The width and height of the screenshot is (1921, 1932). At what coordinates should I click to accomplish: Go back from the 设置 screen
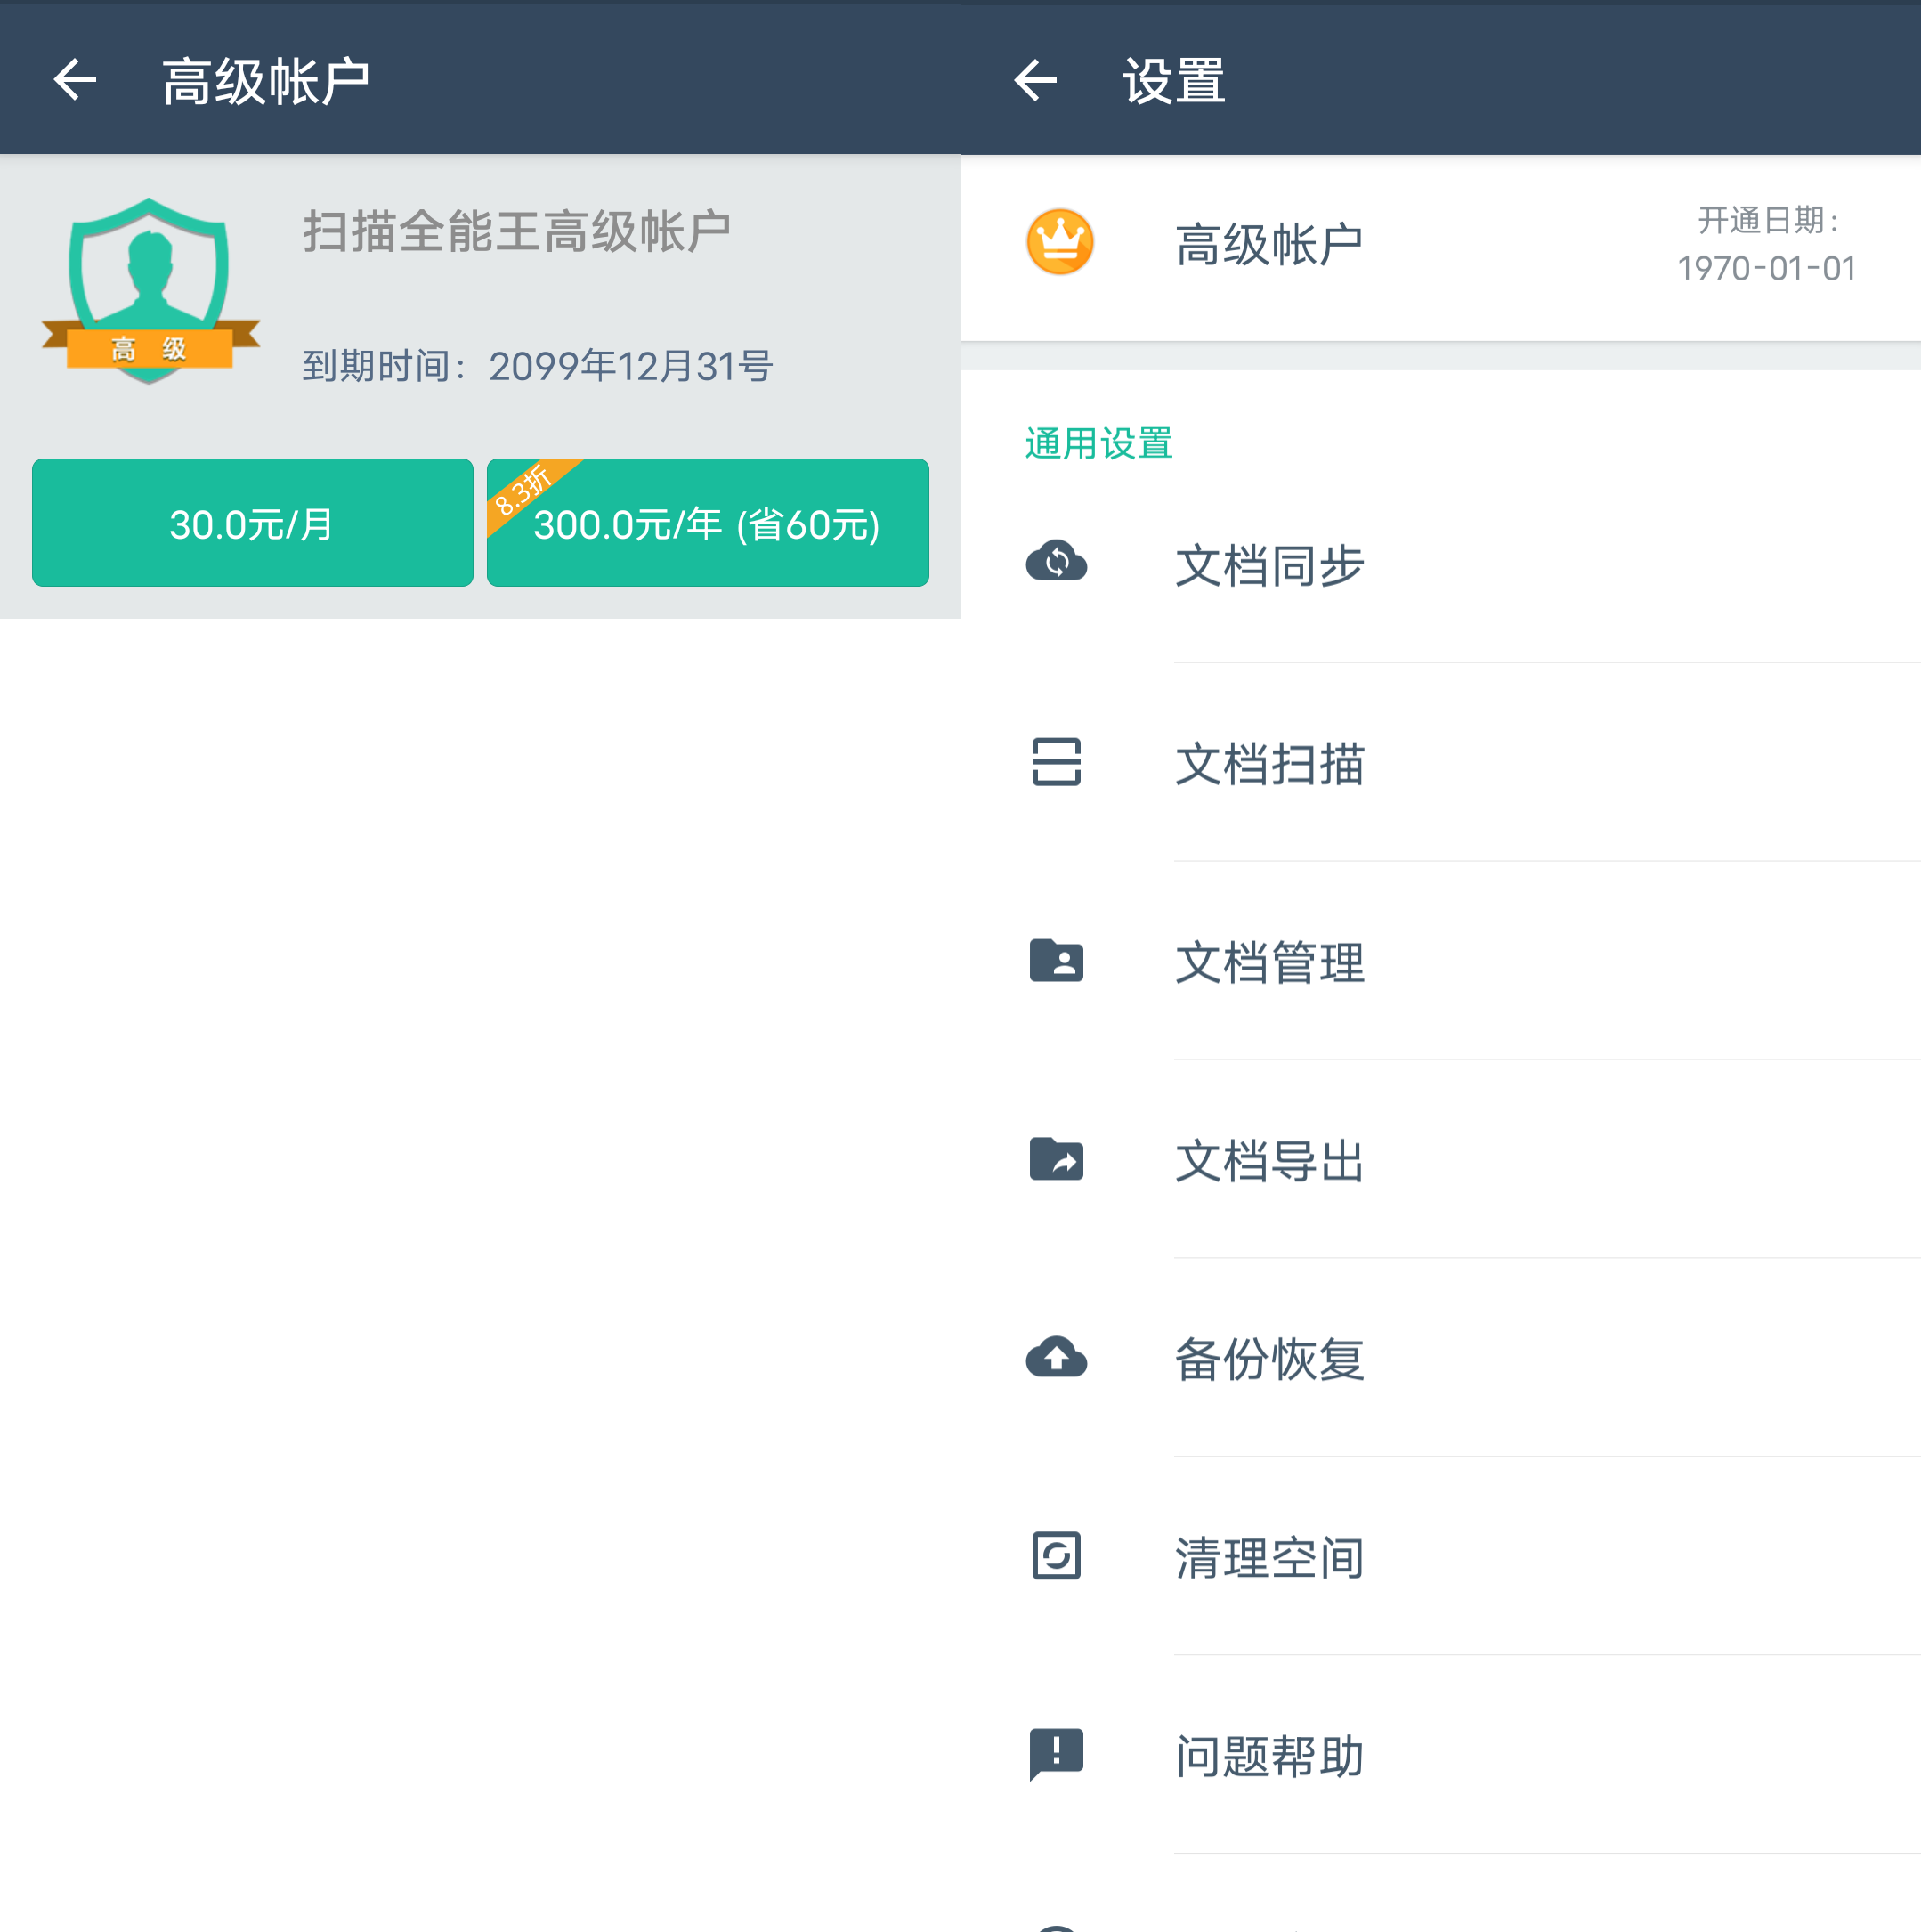(1035, 80)
